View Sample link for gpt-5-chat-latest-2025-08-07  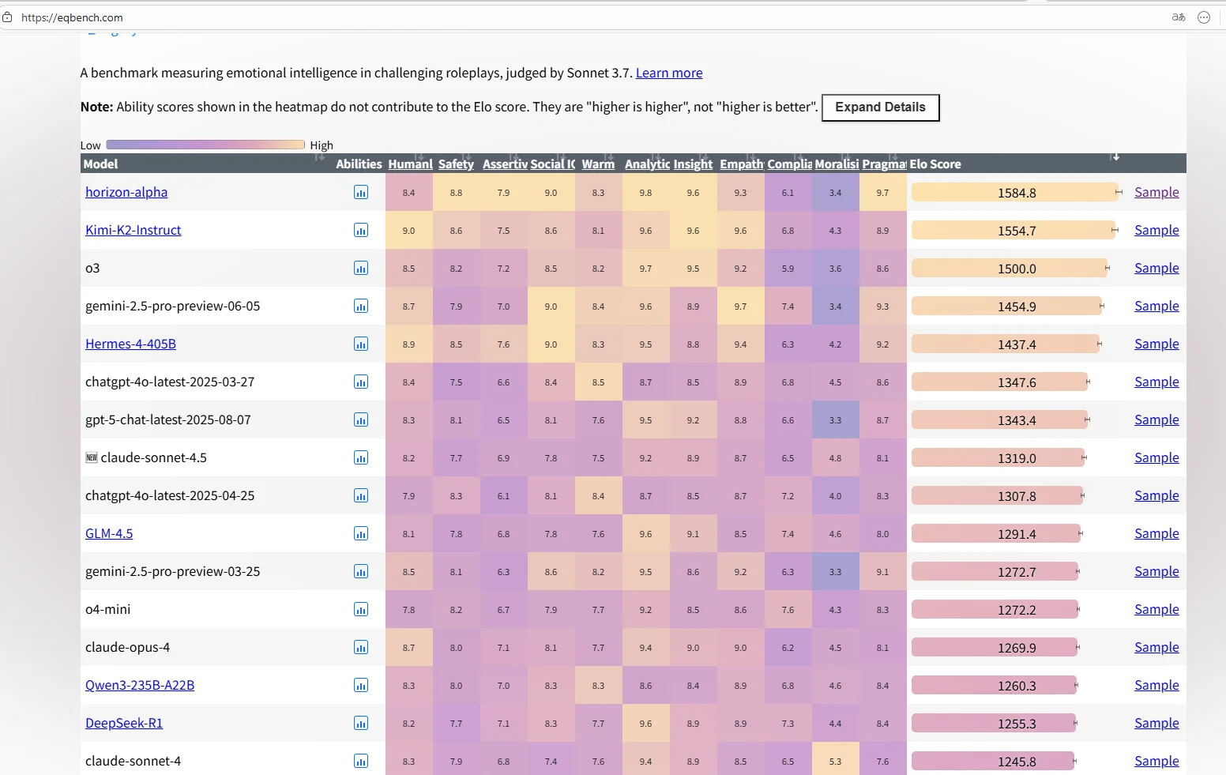(1156, 419)
